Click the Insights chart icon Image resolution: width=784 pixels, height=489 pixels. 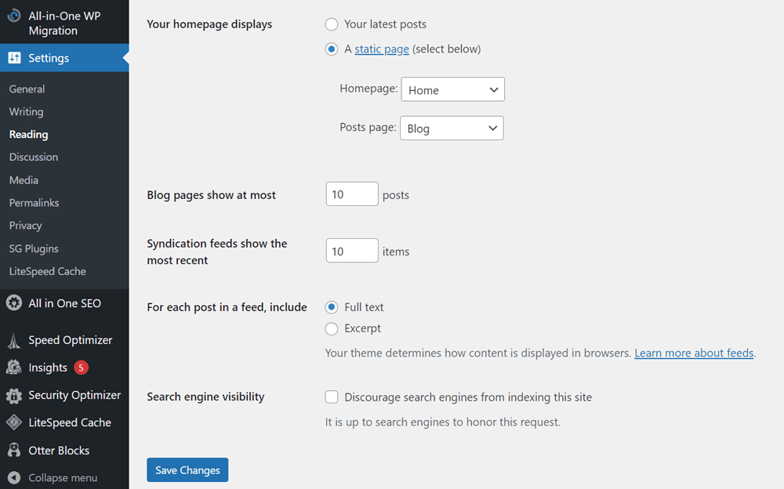coord(14,368)
